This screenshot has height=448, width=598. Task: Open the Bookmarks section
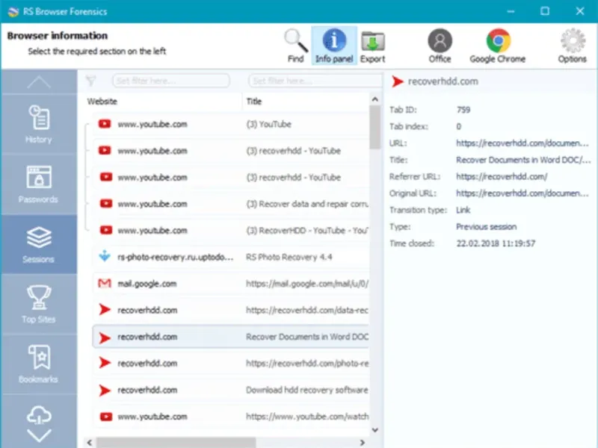pyautogui.click(x=39, y=364)
